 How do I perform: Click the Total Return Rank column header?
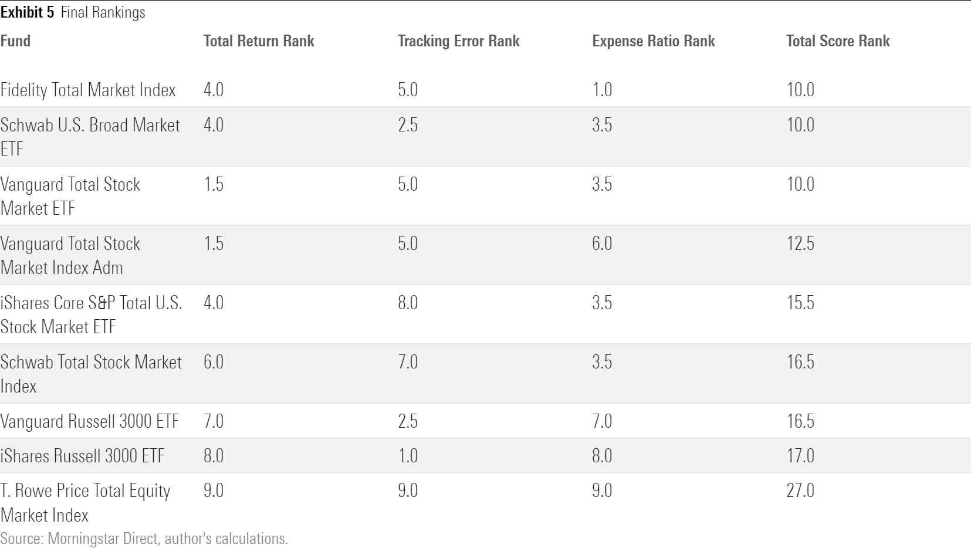coord(259,41)
